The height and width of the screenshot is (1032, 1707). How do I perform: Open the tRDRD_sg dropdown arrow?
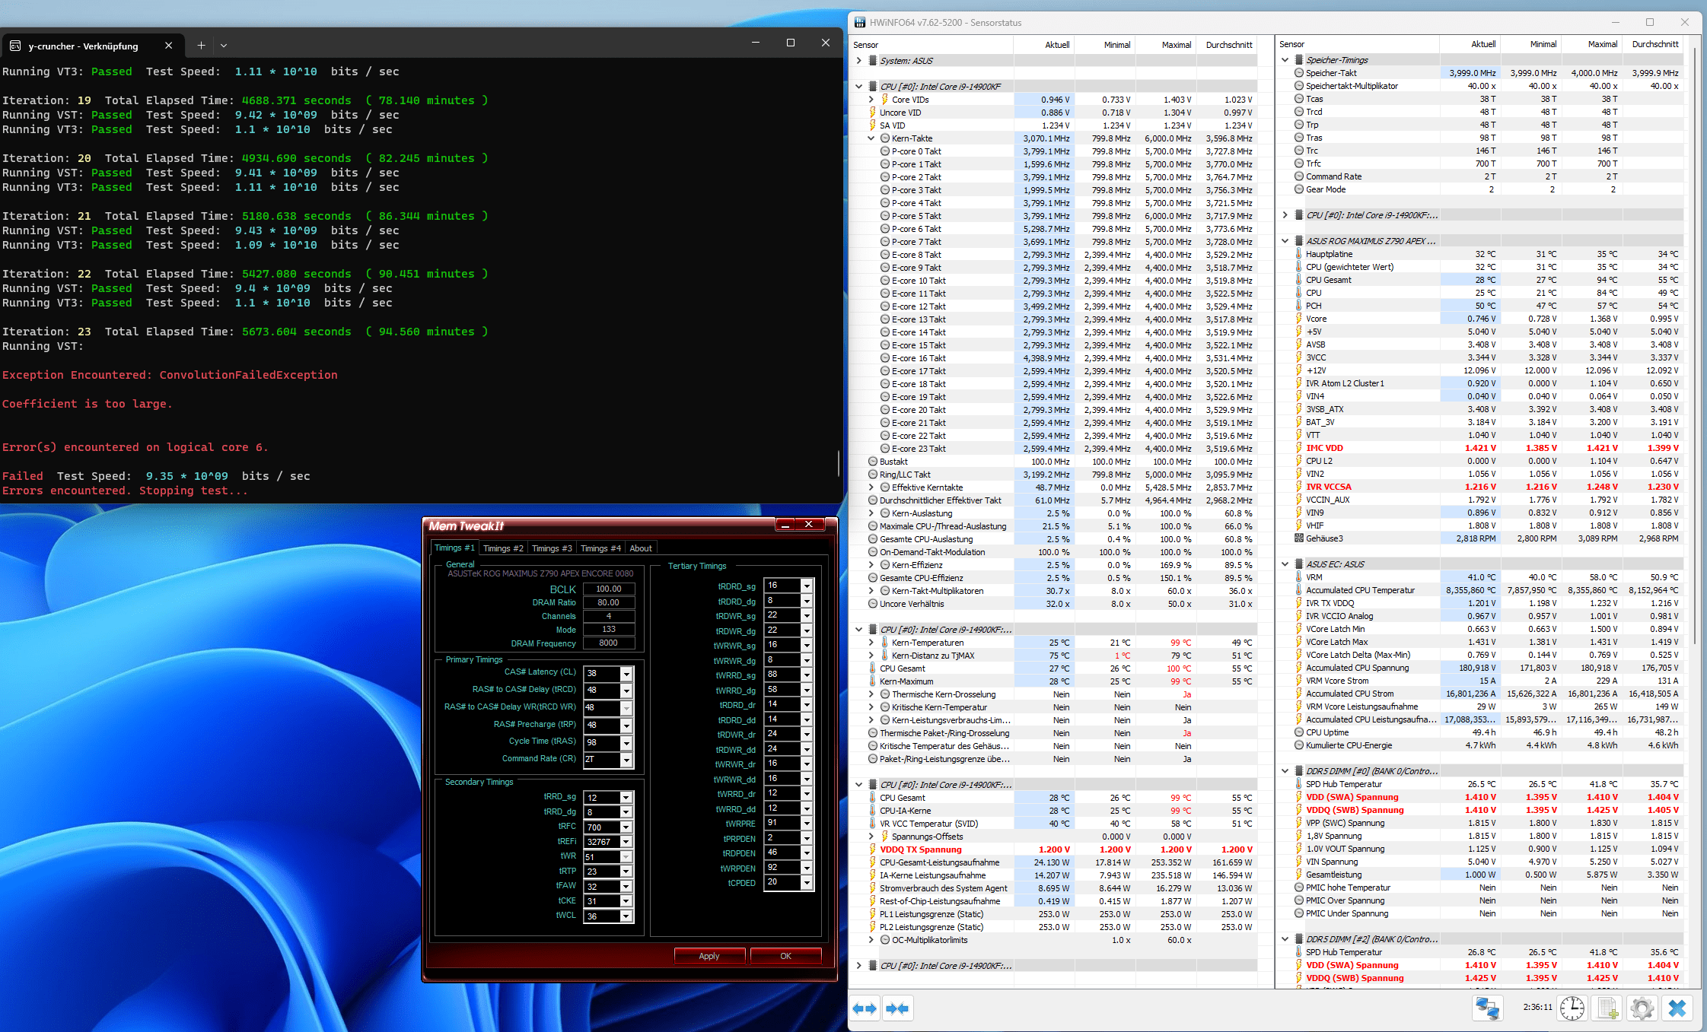[807, 586]
